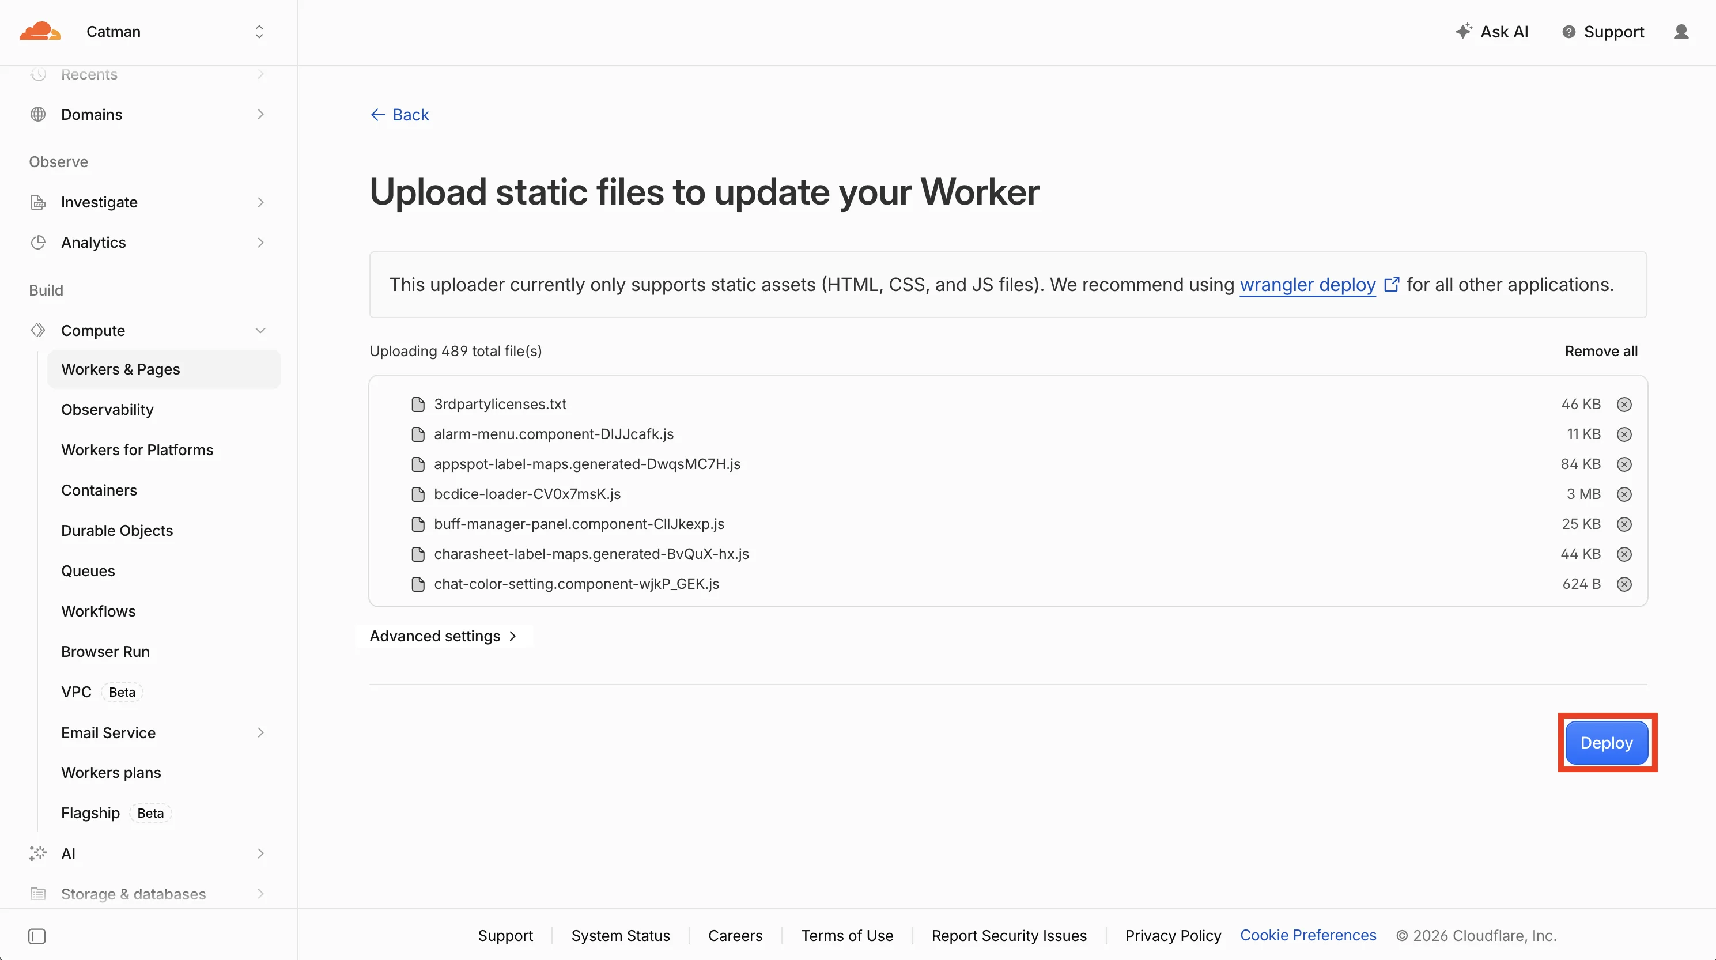Remove alarm-menu.component-DlJJcafk.js file

click(1624, 434)
